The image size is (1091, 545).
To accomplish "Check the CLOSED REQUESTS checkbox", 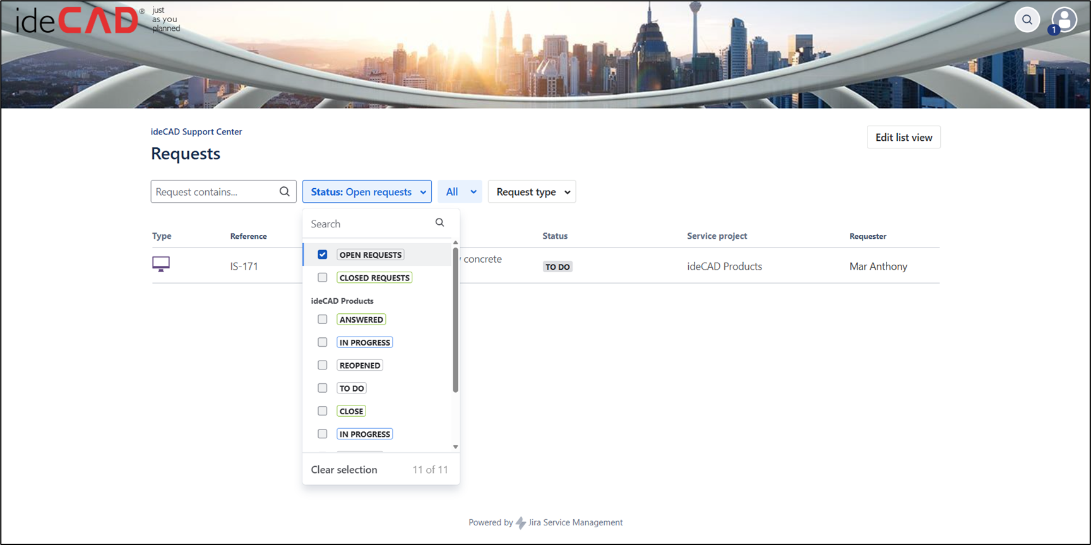I will 323,277.
